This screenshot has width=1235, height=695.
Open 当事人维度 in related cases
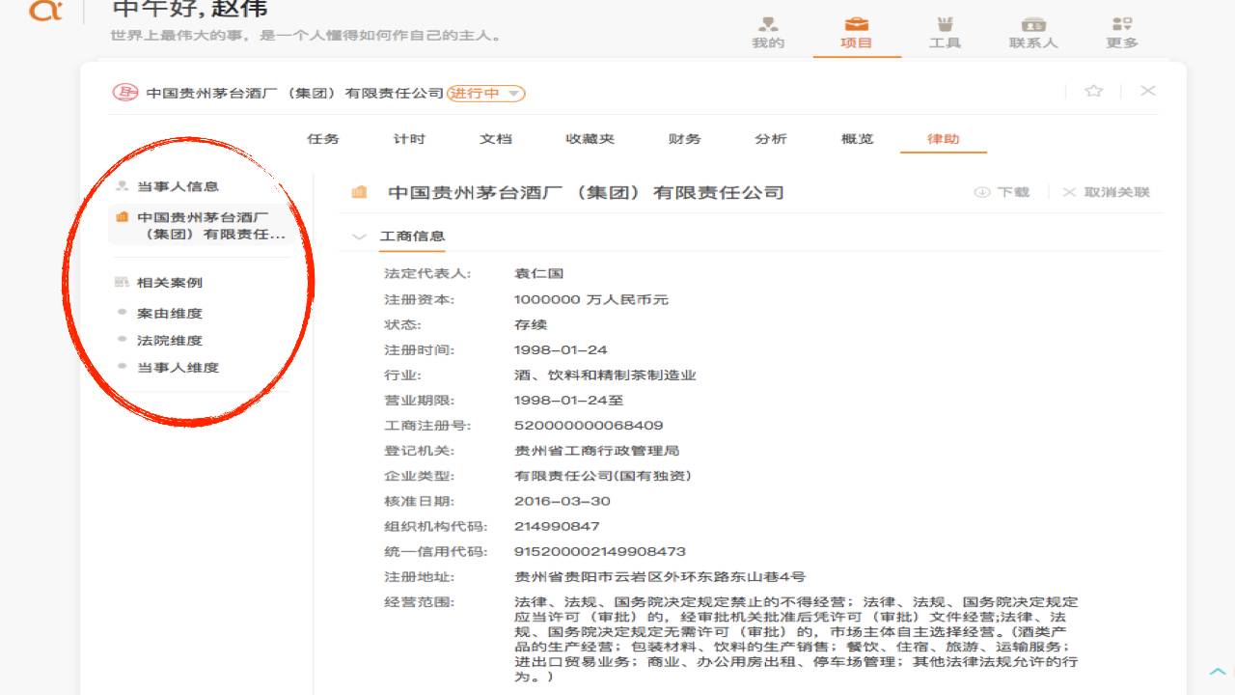[178, 368]
